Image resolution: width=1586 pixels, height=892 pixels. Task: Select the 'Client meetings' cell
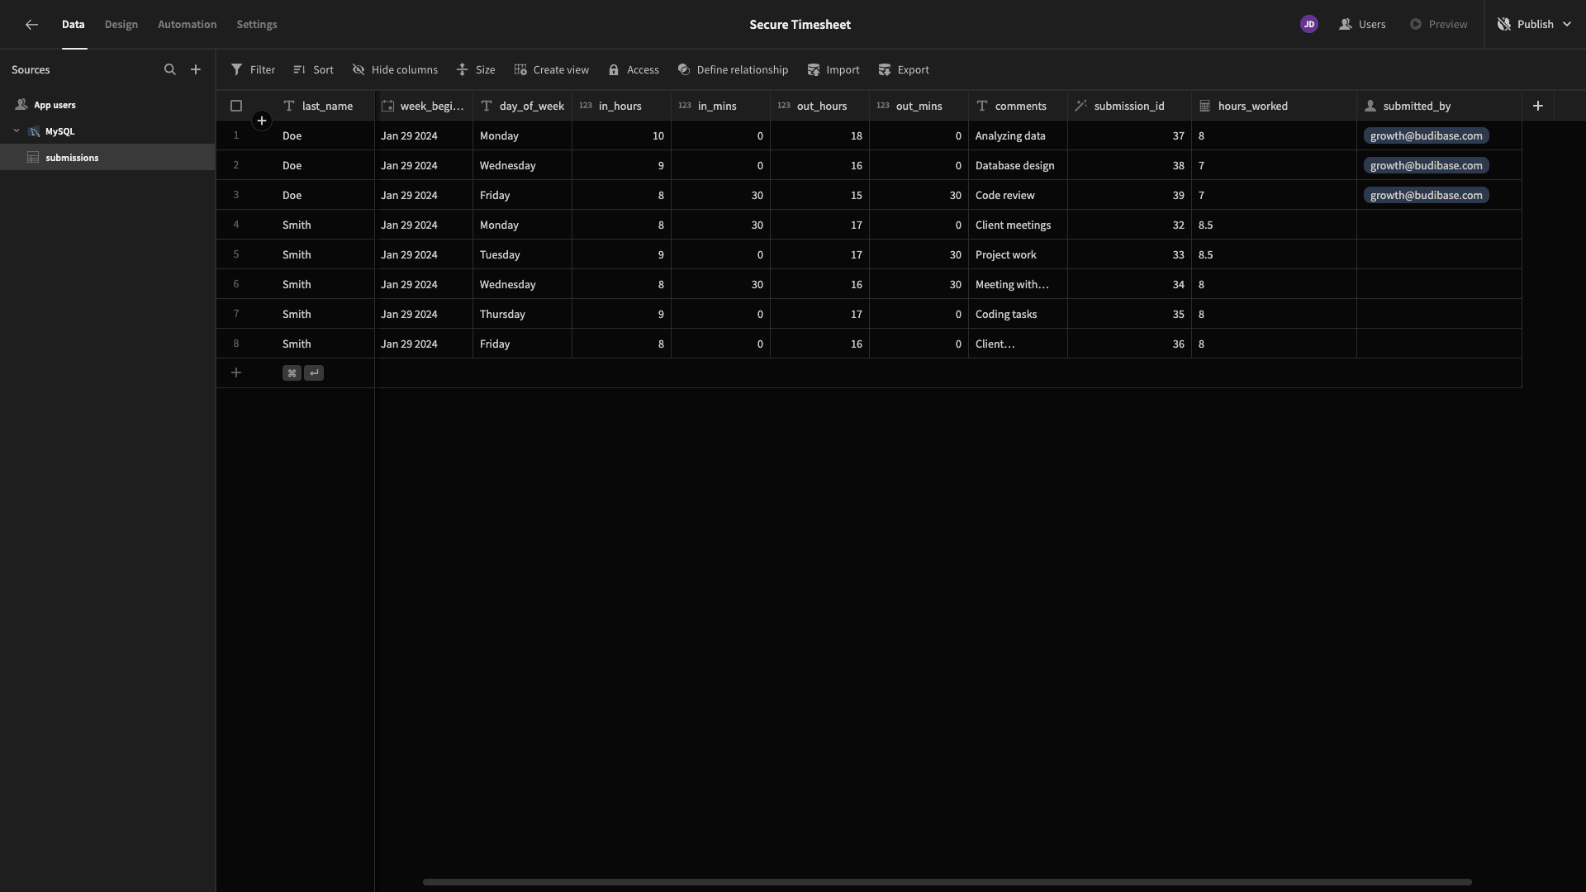[x=1018, y=225]
